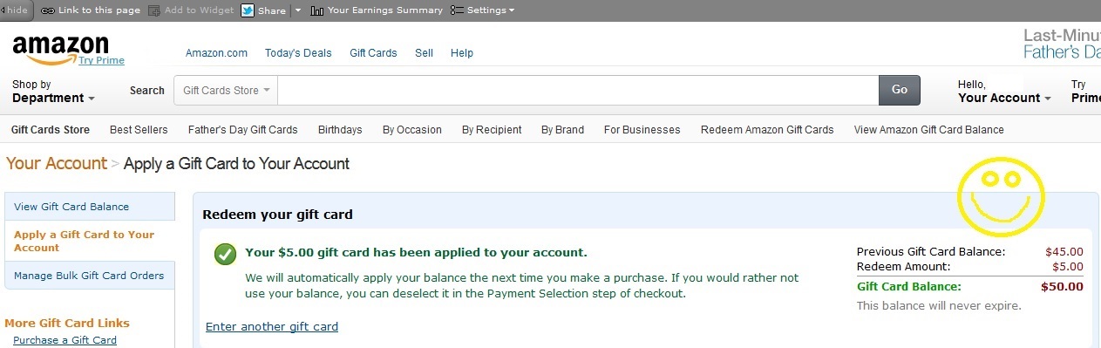Screen dimensions: 1101x348
Task: Click the Amazon logo
Action: point(60,49)
